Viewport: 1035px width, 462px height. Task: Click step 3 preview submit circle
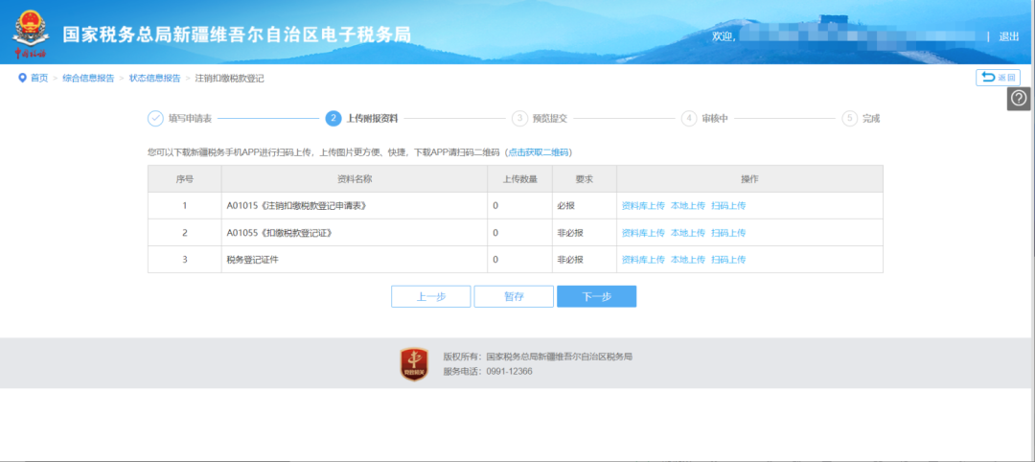[x=519, y=118]
